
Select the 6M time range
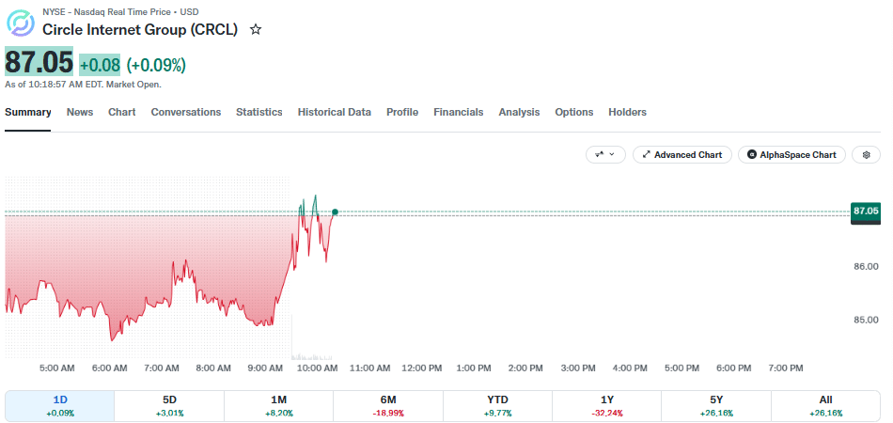pyautogui.click(x=388, y=406)
